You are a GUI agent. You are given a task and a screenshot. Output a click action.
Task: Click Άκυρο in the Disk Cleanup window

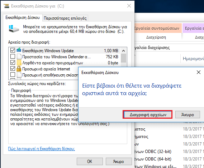point(119,161)
